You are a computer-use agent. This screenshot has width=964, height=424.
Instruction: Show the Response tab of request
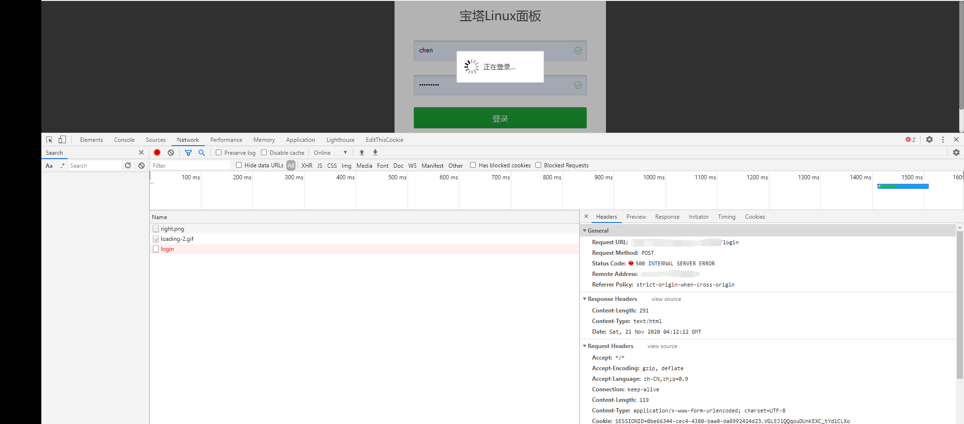pyautogui.click(x=667, y=216)
